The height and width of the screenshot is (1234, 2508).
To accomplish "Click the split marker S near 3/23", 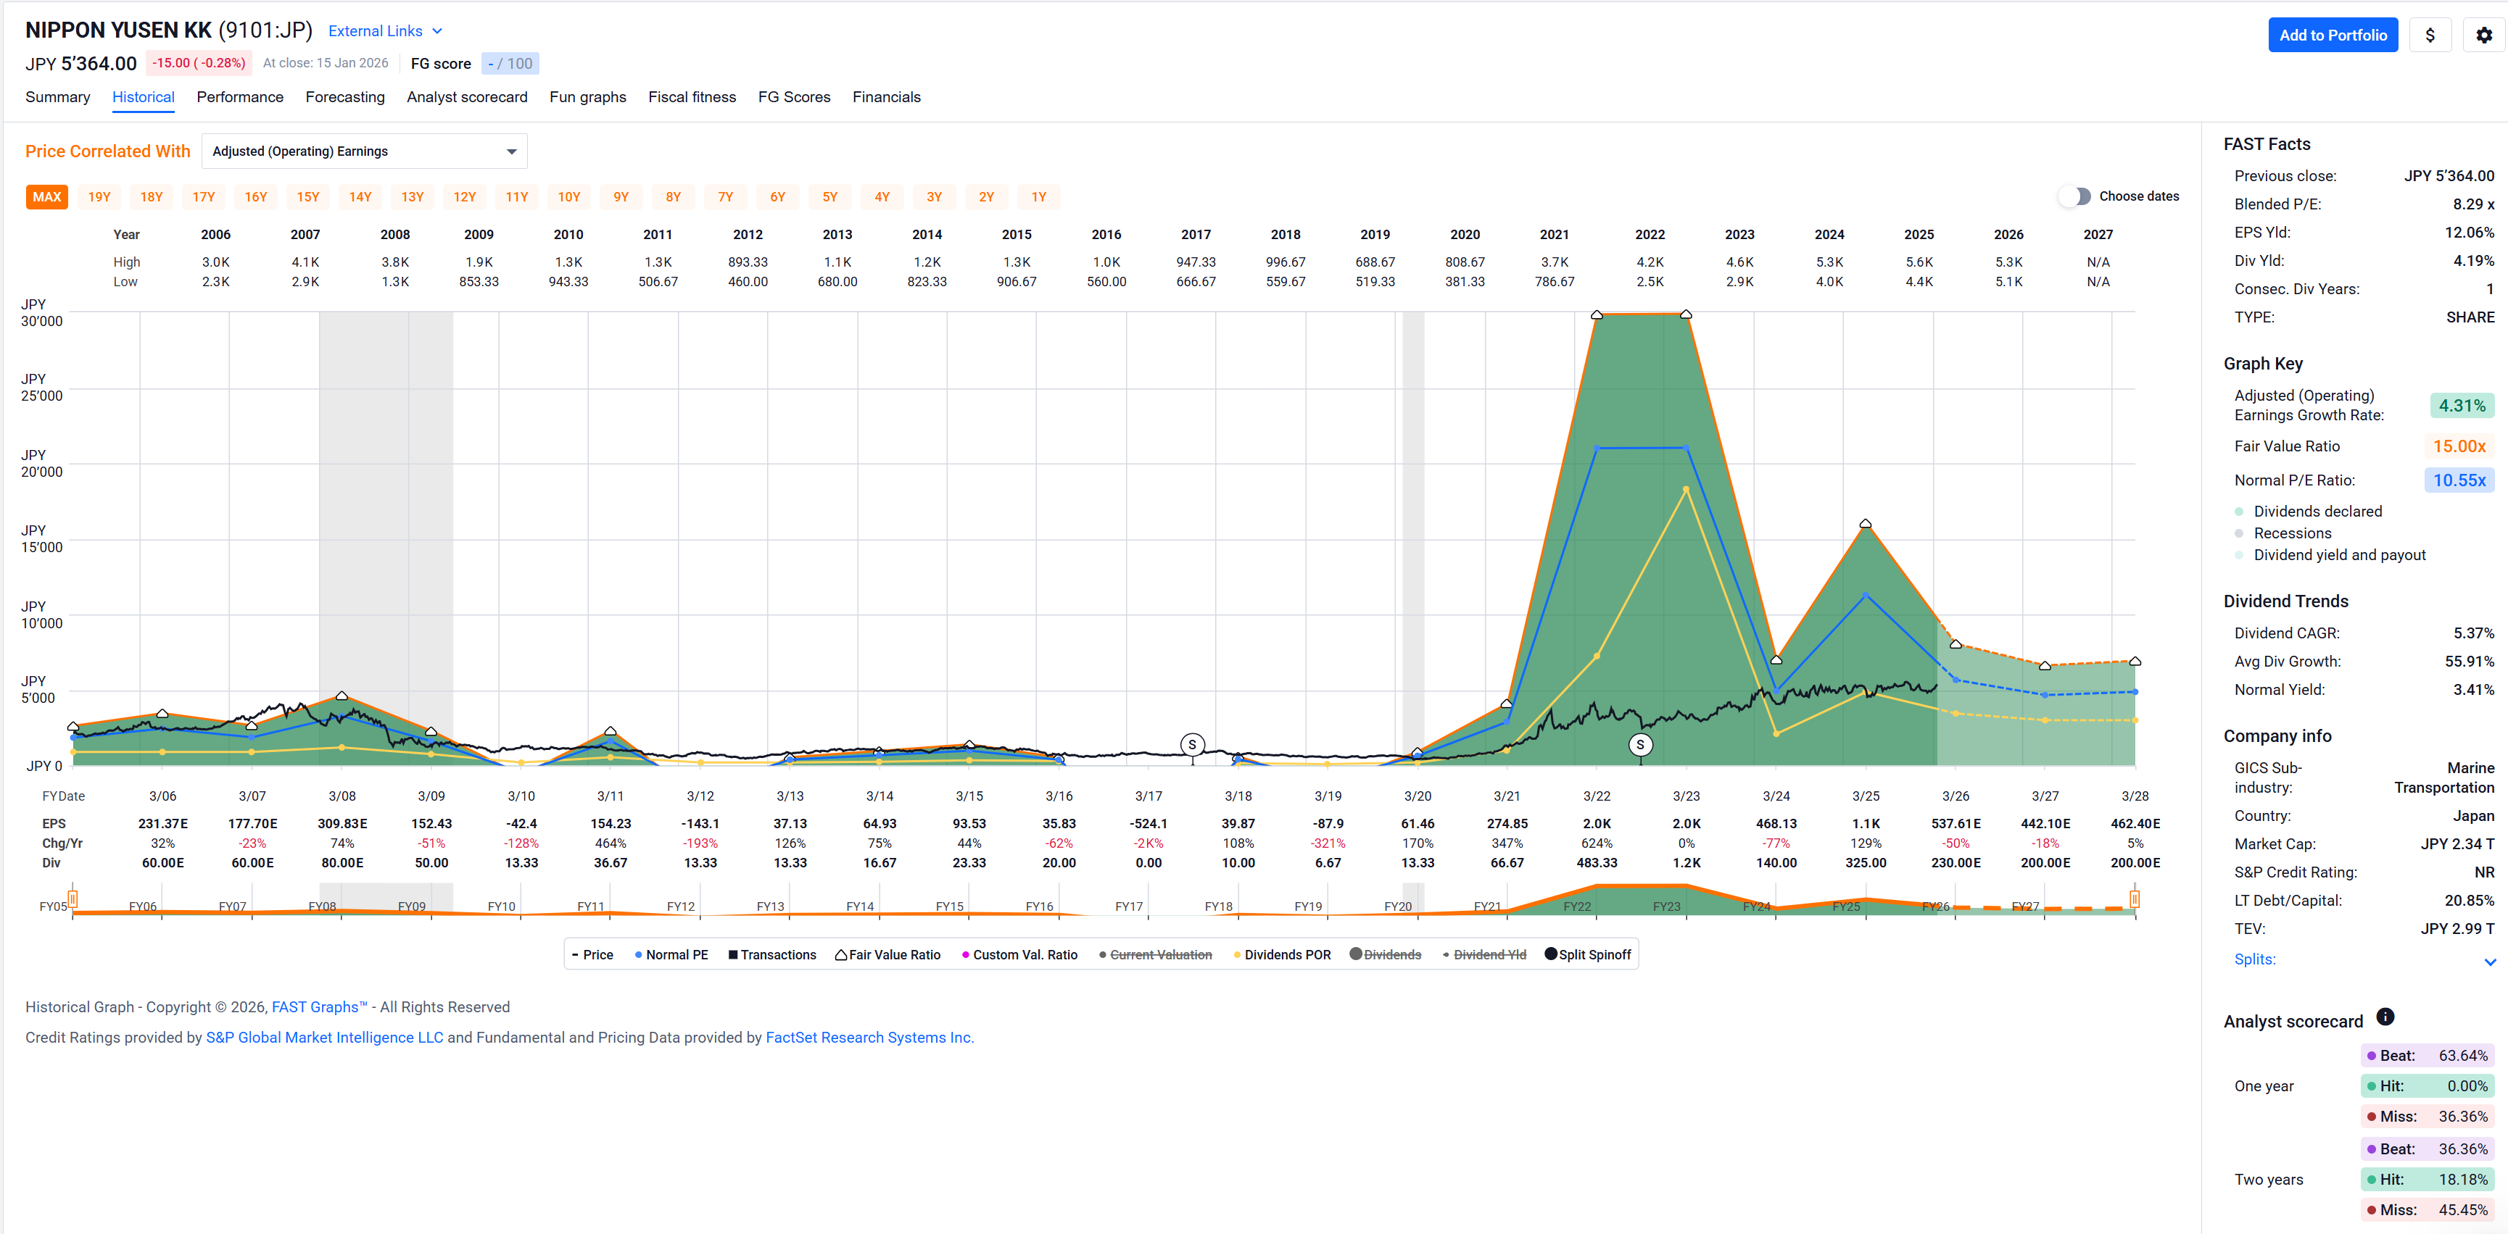I will point(1641,744).
